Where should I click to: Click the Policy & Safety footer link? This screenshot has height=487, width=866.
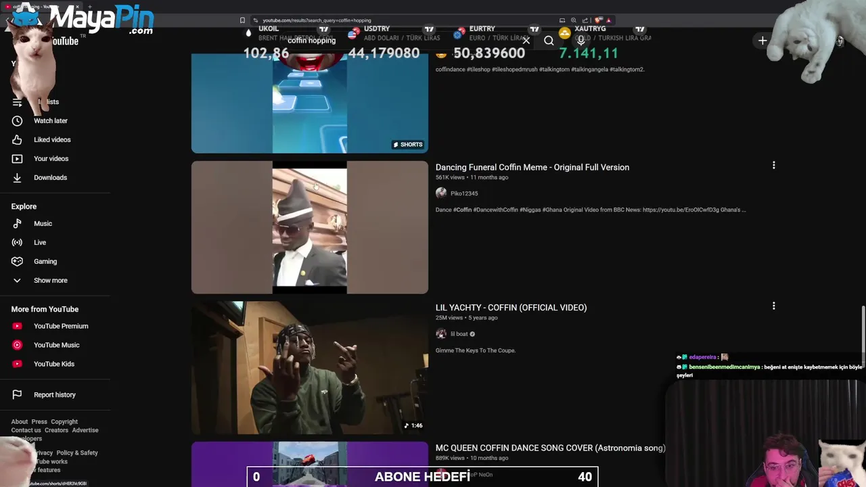coord(77,453)
